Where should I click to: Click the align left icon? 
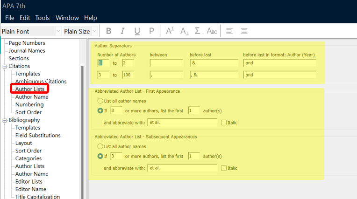click(229, 31)
